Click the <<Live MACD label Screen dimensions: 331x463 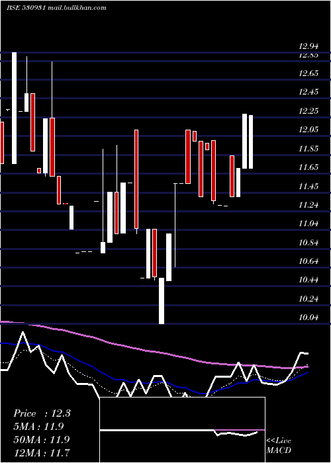pos(279,445)
